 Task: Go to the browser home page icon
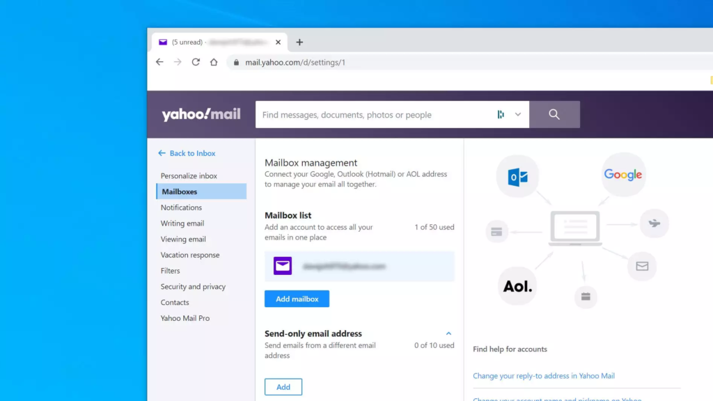(x=214, y=62)
